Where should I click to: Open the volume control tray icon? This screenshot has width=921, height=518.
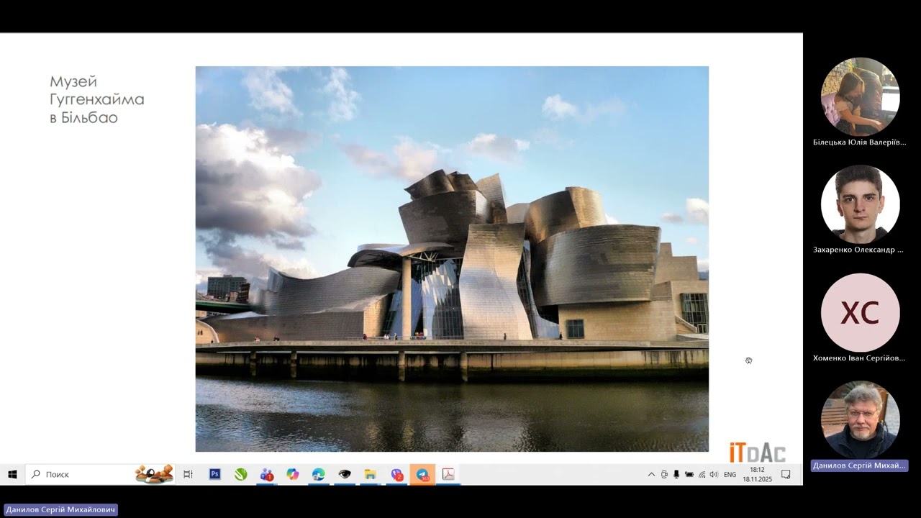pyautogui.click(x=713, y=474)
